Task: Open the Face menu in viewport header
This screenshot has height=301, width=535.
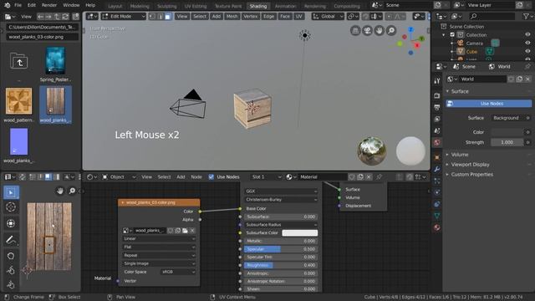Action: [x=284, y=17]
